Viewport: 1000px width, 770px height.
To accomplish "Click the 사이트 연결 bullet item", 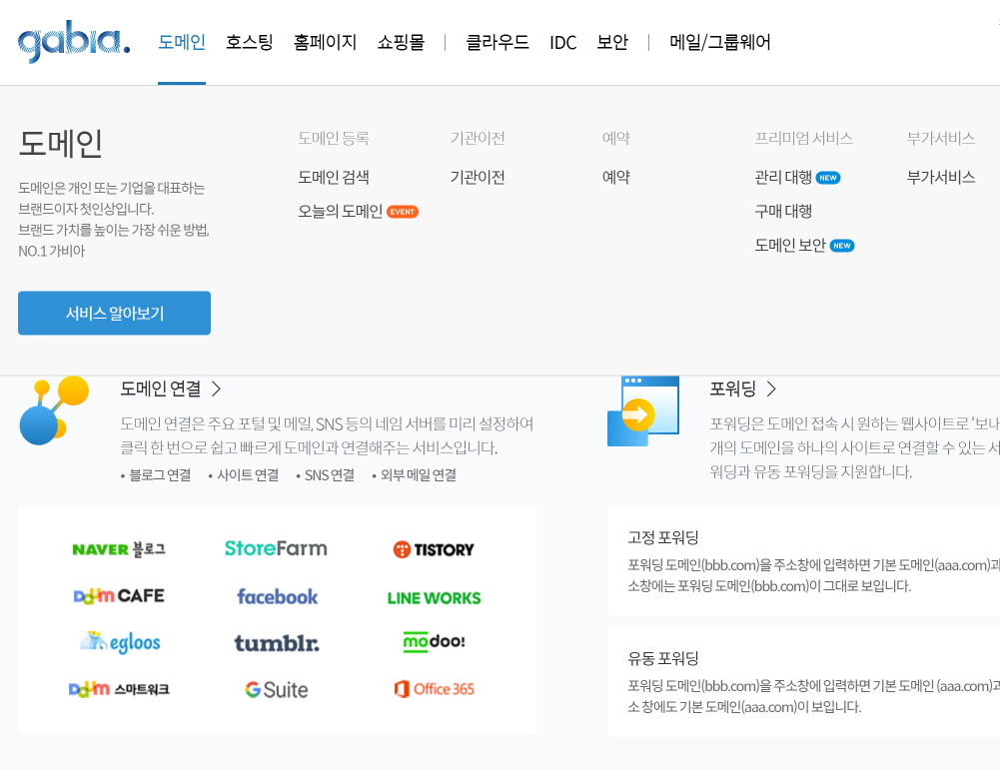I will pyautogui.click(x=248, y=474).
